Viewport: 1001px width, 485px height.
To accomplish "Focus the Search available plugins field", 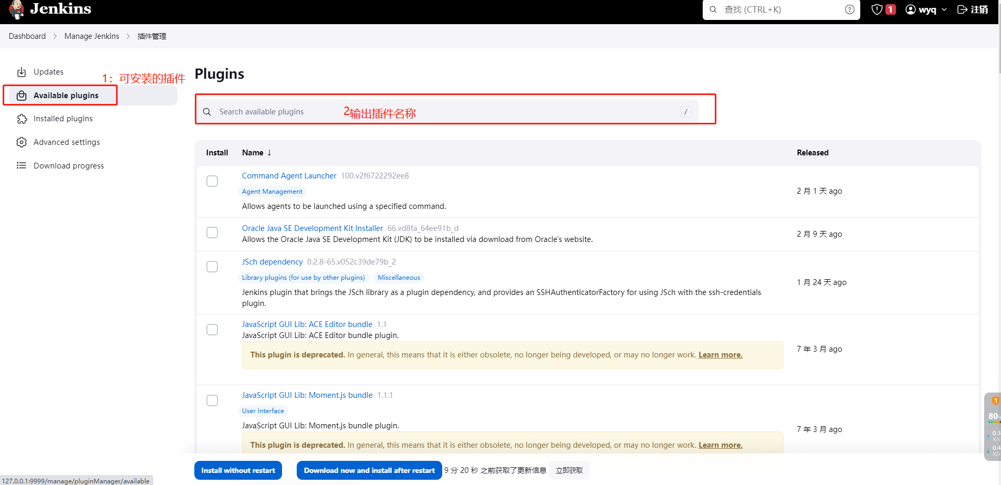I will (447, 112).
